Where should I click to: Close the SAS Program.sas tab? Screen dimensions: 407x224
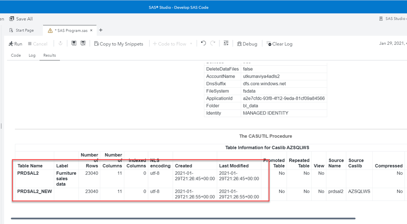[91, 31]
